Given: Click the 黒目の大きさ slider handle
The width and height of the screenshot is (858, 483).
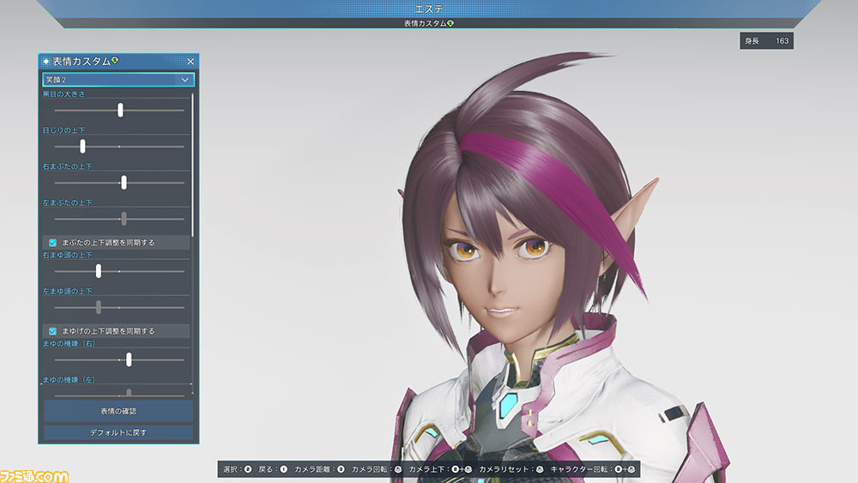Looking at the screenshot, I should click(x=120, y=110).
